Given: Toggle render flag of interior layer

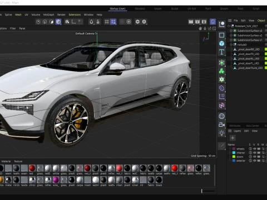Looking at the screenshot, I should pyautogui.click(x=259, y=153).
